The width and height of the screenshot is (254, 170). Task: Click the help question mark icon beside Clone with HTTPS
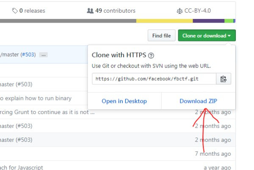tap(151, 56)
